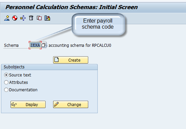
Task: Copy schema using the overlapping pages icon
Action: click(39, 18)
